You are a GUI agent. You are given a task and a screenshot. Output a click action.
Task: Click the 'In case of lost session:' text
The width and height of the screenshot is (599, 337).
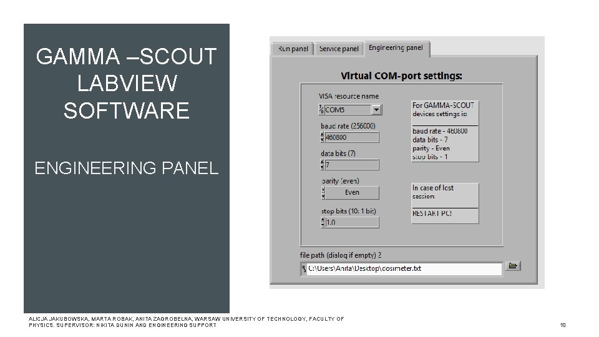tap(433, 192)
